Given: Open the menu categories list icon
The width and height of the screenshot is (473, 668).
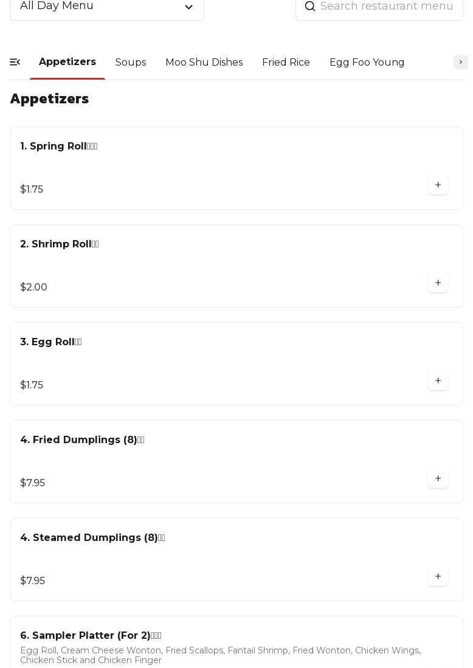Looking at the screenshot, I should click(15, 62).
